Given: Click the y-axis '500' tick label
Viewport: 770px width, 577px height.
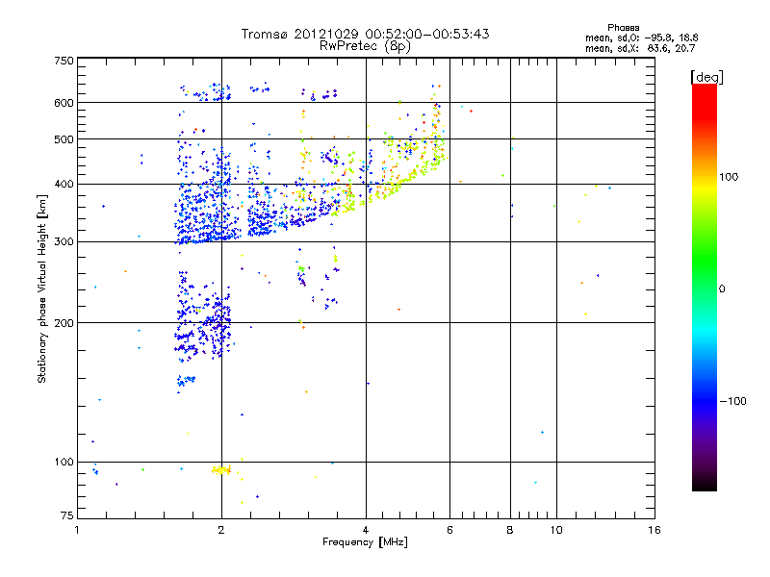Looking at the screenshot, I should [64, 139].
